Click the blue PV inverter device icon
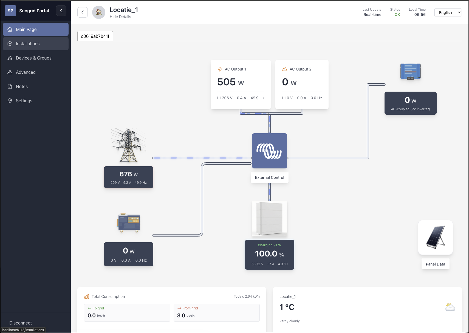The width and height of the screenshot is (469, 333). 410,72
